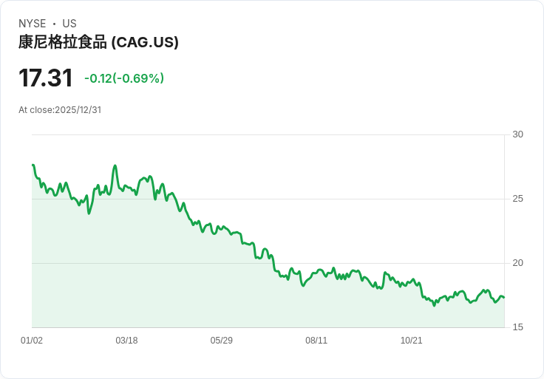The image size is (544, 379).
Task: Click the last point of the green price line
Action: click(503, 298)
